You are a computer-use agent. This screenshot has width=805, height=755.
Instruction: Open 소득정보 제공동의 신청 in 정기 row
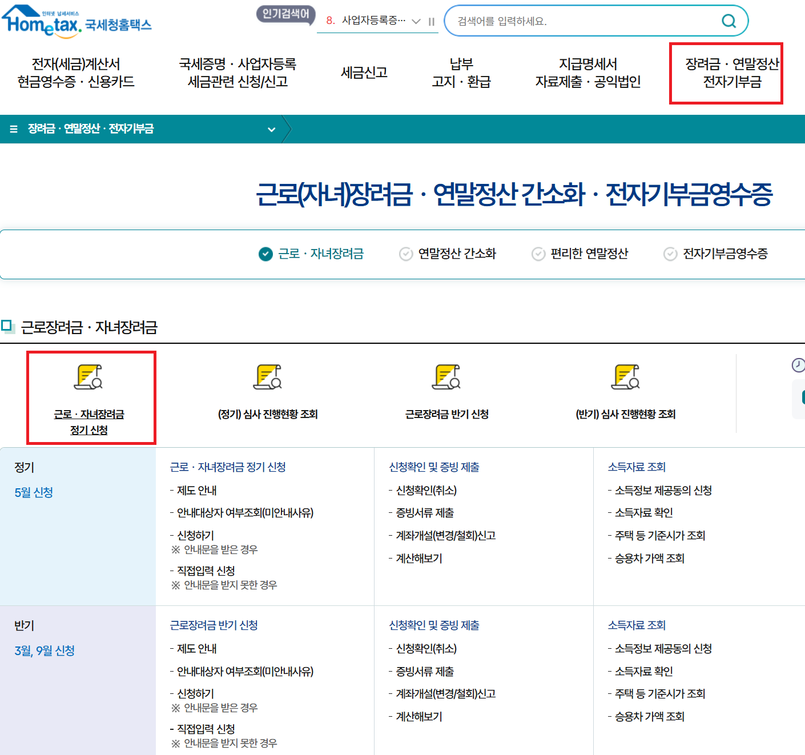point(663,491)
